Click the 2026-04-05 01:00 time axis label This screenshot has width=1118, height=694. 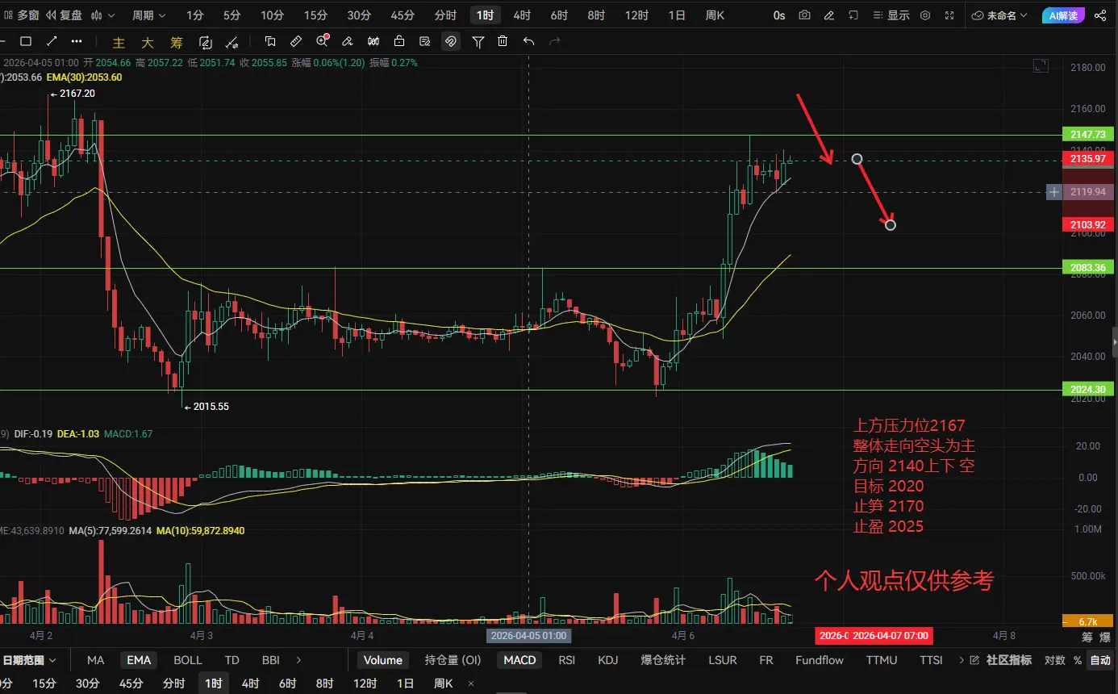(x=528, y=636)
